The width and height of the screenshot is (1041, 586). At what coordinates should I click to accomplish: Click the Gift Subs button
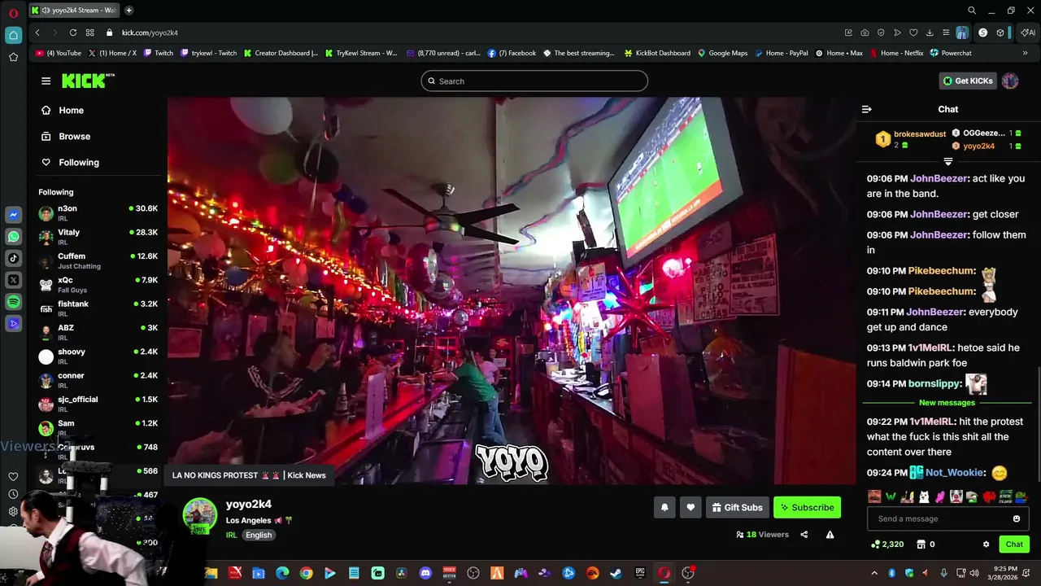coord(738,507)
